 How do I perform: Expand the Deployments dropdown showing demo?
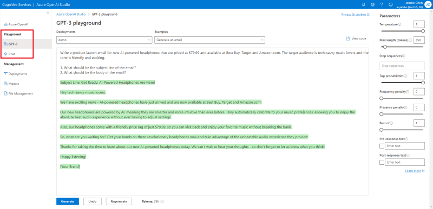pos(104,40)
